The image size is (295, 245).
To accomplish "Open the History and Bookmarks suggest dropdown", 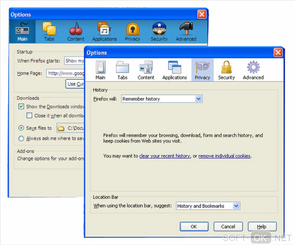I will pyautogui.click(x=208, y=206).
